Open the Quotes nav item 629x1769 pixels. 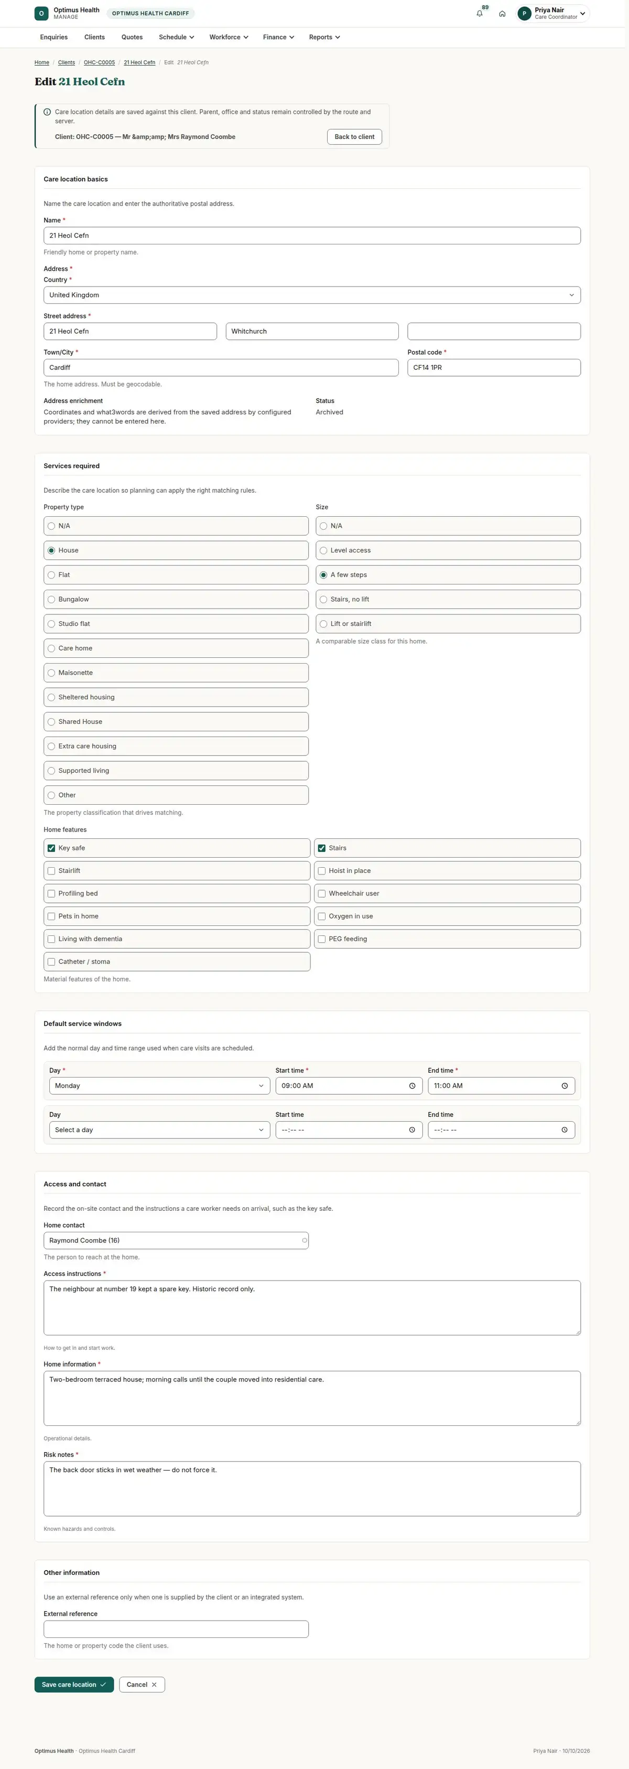(132, 37)
